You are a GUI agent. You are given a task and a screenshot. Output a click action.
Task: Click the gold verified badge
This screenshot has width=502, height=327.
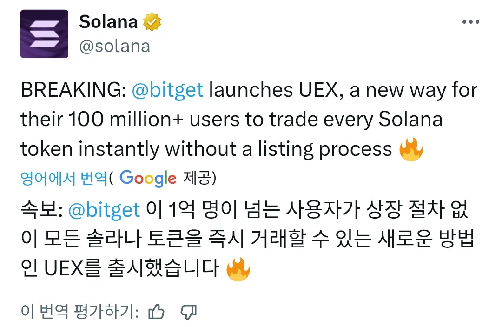click(152, 22)
